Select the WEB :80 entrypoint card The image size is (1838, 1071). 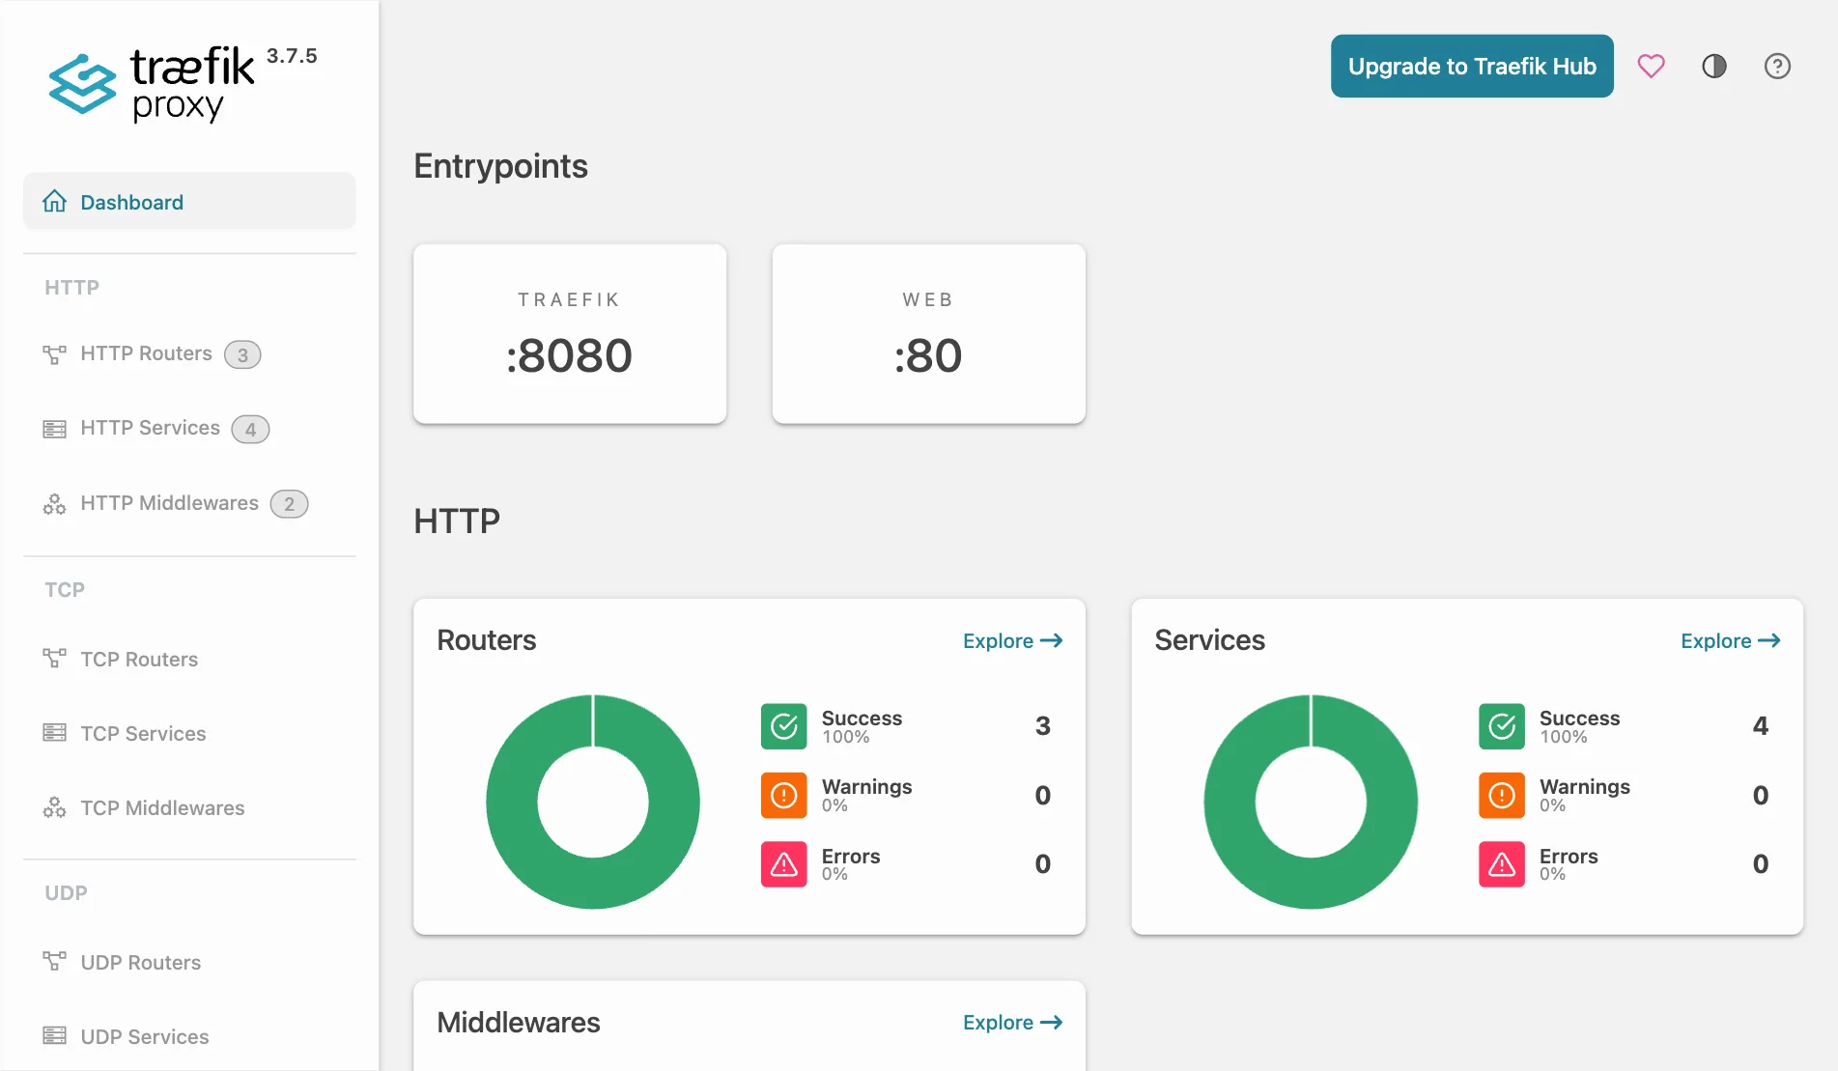pyautogui.click(x=929, y=333)
